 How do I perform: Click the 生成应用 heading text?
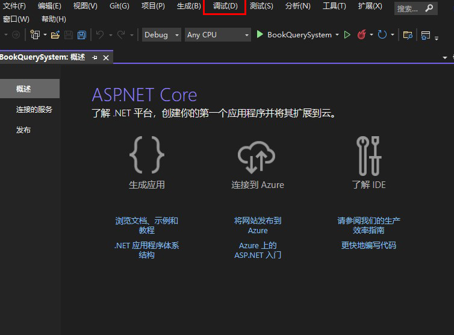[x=147, y=184]
